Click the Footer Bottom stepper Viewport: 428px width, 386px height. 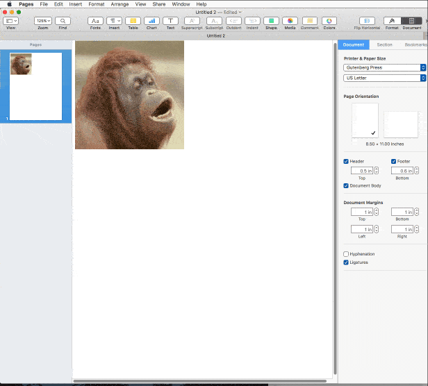point(417,171)
